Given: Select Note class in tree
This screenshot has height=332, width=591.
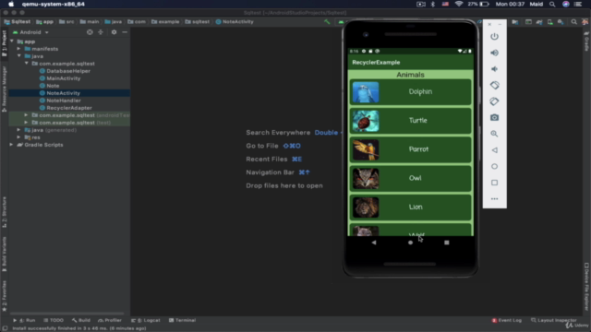Looking at the screenshot, I should click(53, 86).
